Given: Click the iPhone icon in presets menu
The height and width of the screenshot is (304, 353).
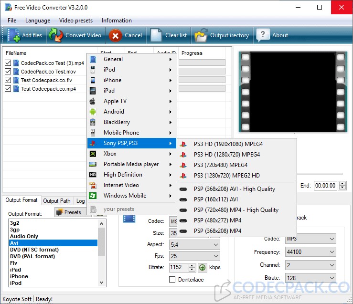Looking at the screenshot, I should click(x=93, y=80).
